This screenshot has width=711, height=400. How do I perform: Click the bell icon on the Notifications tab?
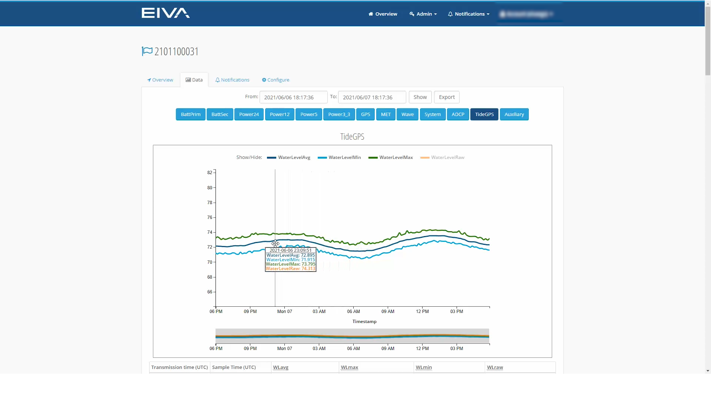pyautogui.click(x=218, y=80)
